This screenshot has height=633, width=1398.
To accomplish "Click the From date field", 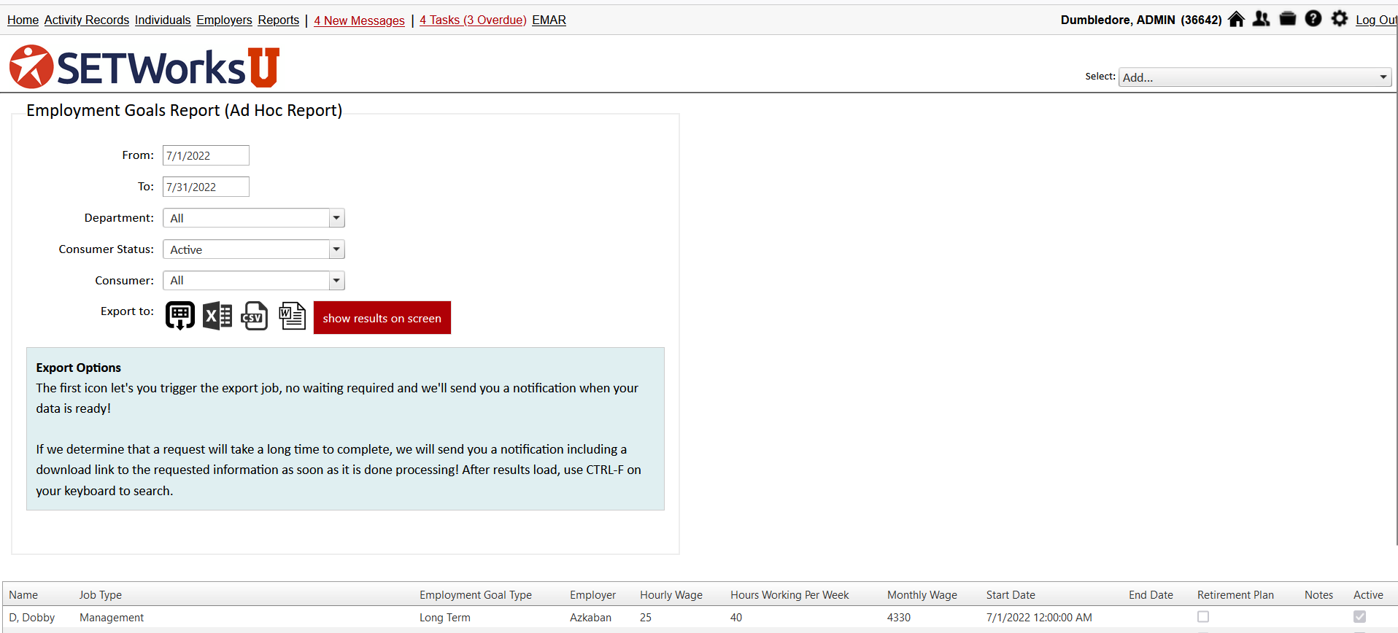I will [206, 155].
